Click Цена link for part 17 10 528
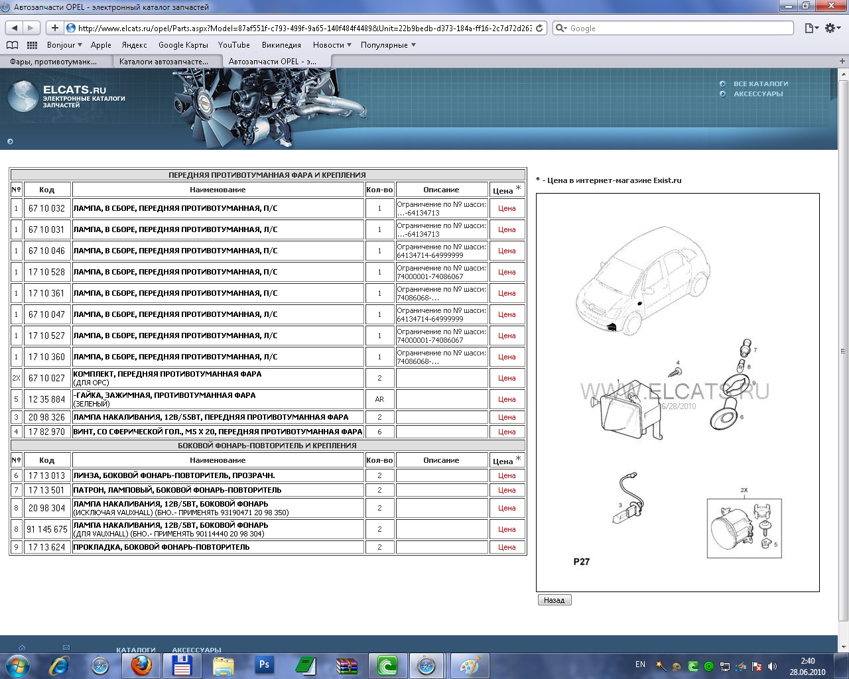Viewport: 849px width, 679px height. pos(507,272)
